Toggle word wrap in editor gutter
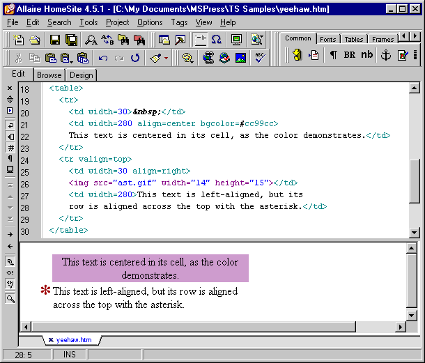Image resolution: width=425 pixels, height=363 pixels. pyautogui.click(x=10, y=125)
